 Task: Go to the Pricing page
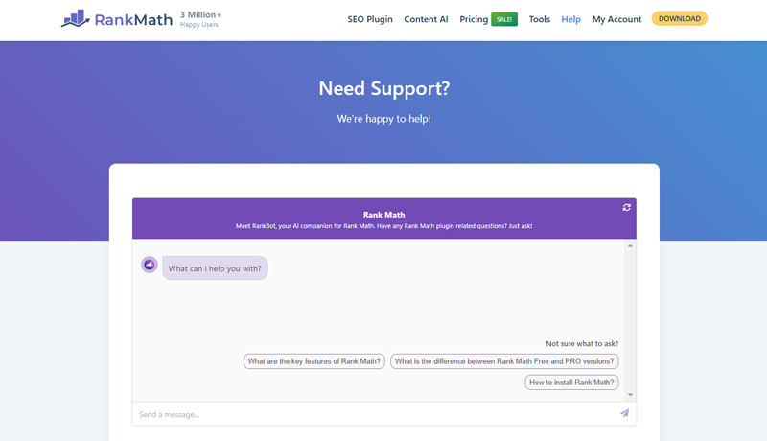[474, 19]
